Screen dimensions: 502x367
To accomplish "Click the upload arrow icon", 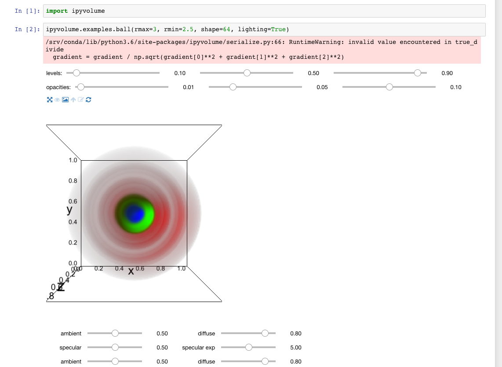I will pyautogui.click(x=73, y=100).
